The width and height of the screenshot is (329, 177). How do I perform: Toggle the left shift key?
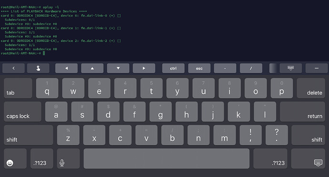(x=28, y=135)
